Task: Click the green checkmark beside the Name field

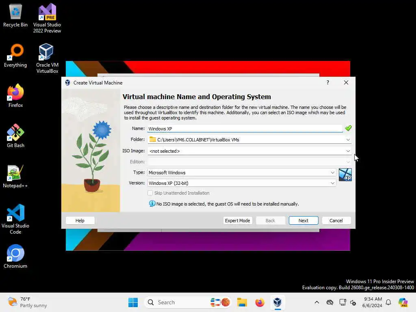Action: 348,128
